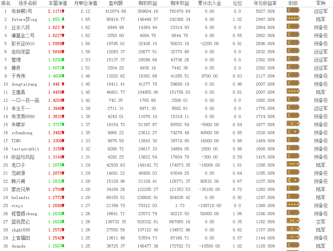333x251 pixels.
Task: Open player dongtaiyang
Action: [24, 84]
